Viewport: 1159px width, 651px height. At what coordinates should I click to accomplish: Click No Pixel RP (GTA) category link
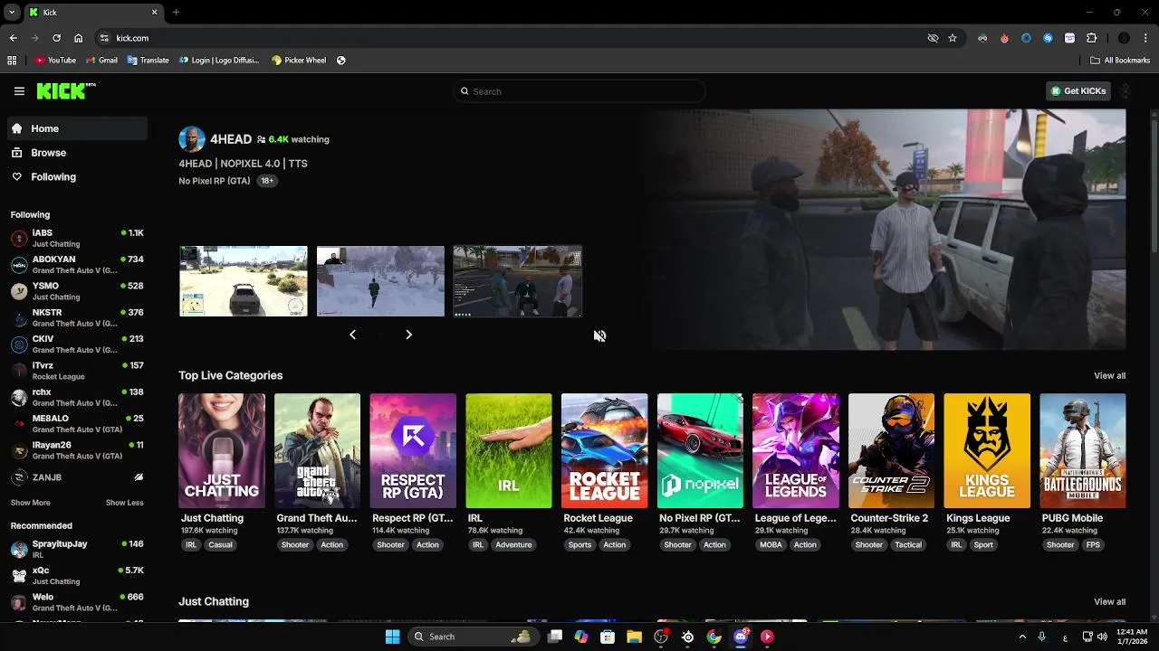coord(215,181)
